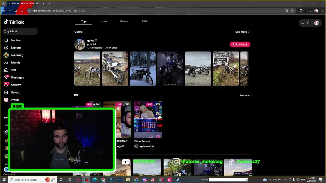Open File Explorer from the taskbar
The width and height of the screenshot is (326, 183).
click(128, 180)
